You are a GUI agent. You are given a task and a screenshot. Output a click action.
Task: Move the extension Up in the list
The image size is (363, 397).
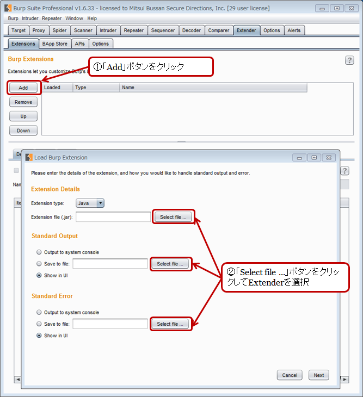click(23, 116)
